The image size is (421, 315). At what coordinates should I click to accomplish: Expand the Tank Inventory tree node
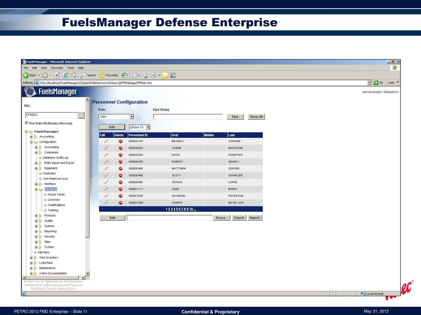click(x=31, y=258)
